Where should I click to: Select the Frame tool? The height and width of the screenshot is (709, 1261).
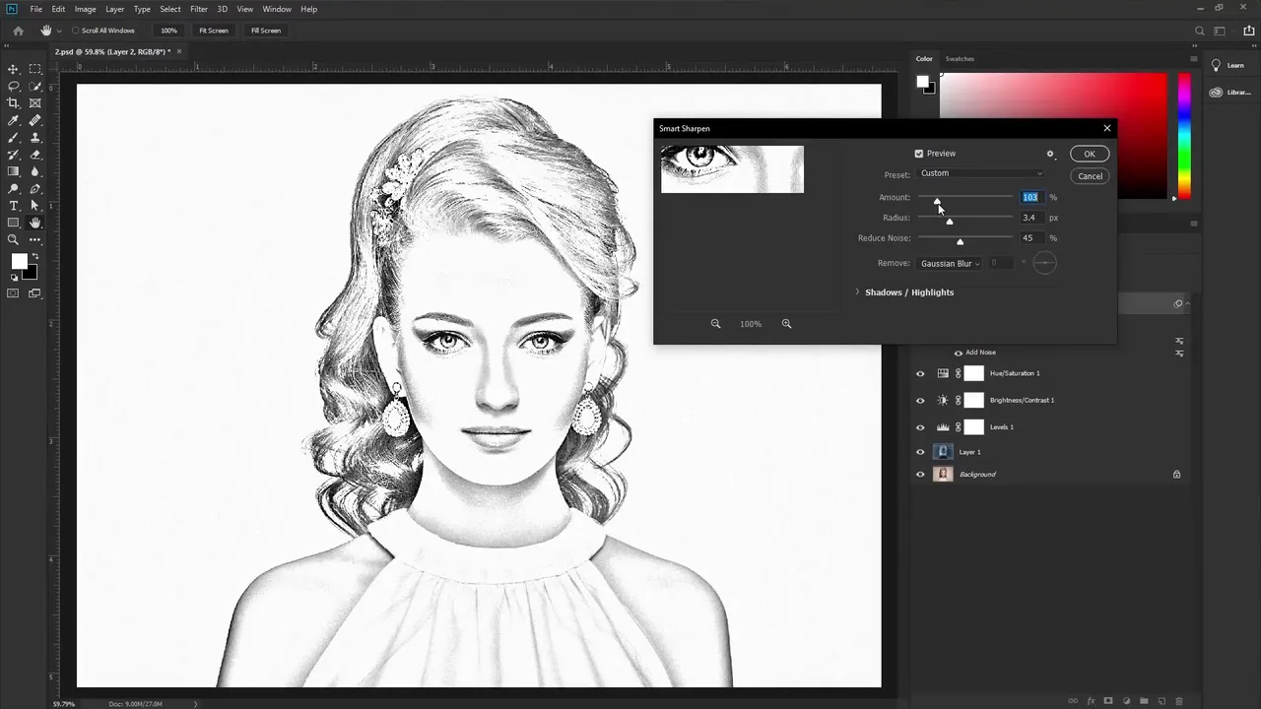(x=35, y=102)
